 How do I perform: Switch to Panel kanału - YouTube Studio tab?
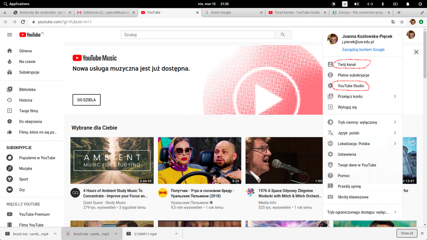coord(297,12)
